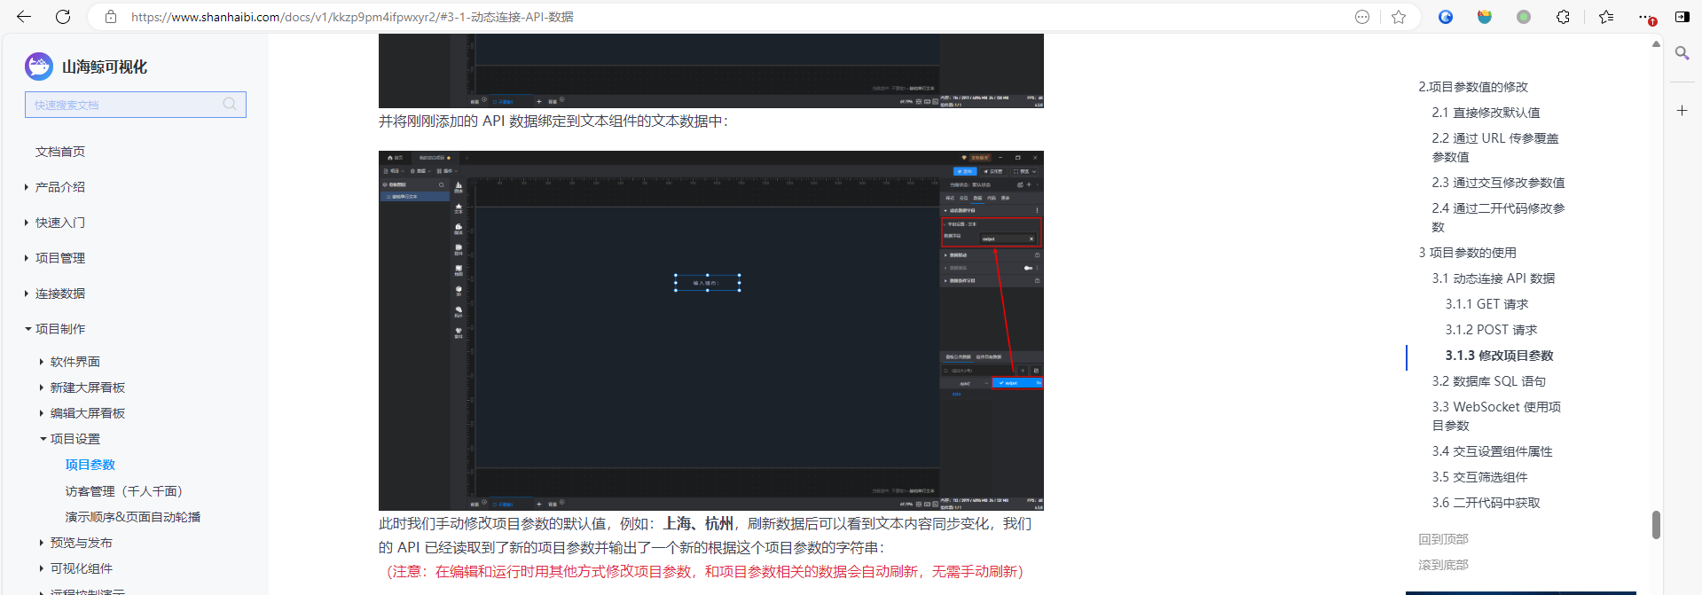
Task: Add a sidebar app with plus icon
Action: click(x=1682, y=111)
